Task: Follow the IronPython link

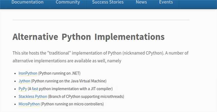Action: click(x=28, y=73)
